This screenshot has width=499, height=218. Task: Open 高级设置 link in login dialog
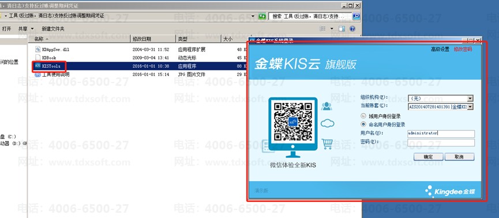pos(440,49)
